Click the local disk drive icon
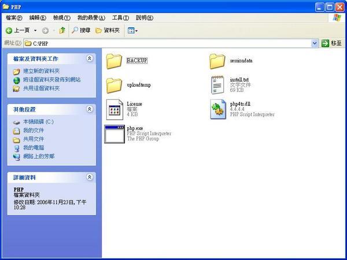Viewport: 347px width, 260px height. [16, 122]
